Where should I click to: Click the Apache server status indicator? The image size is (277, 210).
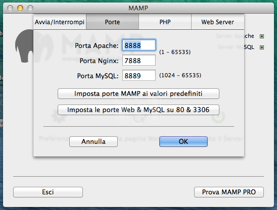pyautogui.click(x=262, y=36)
